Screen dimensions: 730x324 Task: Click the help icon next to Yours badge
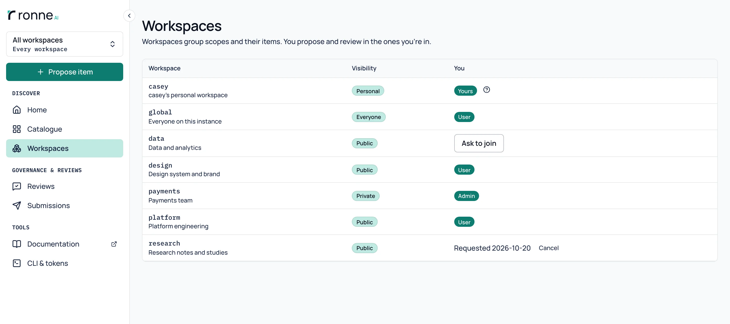pyautogui.click(x=487, y=90)
